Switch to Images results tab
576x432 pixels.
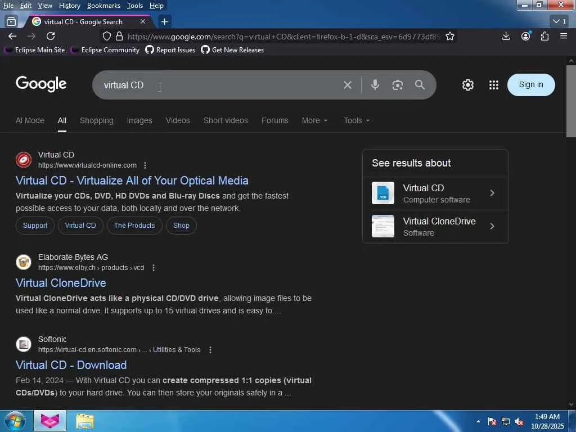click(x=139, y=120)
